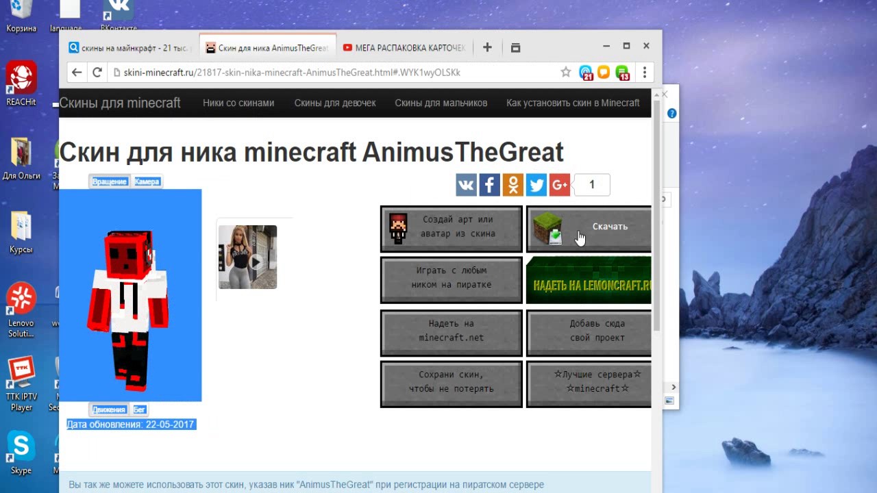Screen dimensions: 877x493
Task: Click the grass block download icon
Action: pyautogui.click(x=548, y=228)
